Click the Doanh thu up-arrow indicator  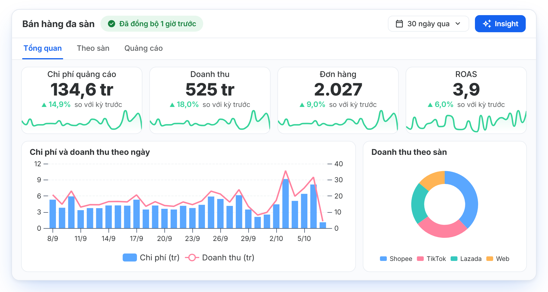tap(172, 105)
